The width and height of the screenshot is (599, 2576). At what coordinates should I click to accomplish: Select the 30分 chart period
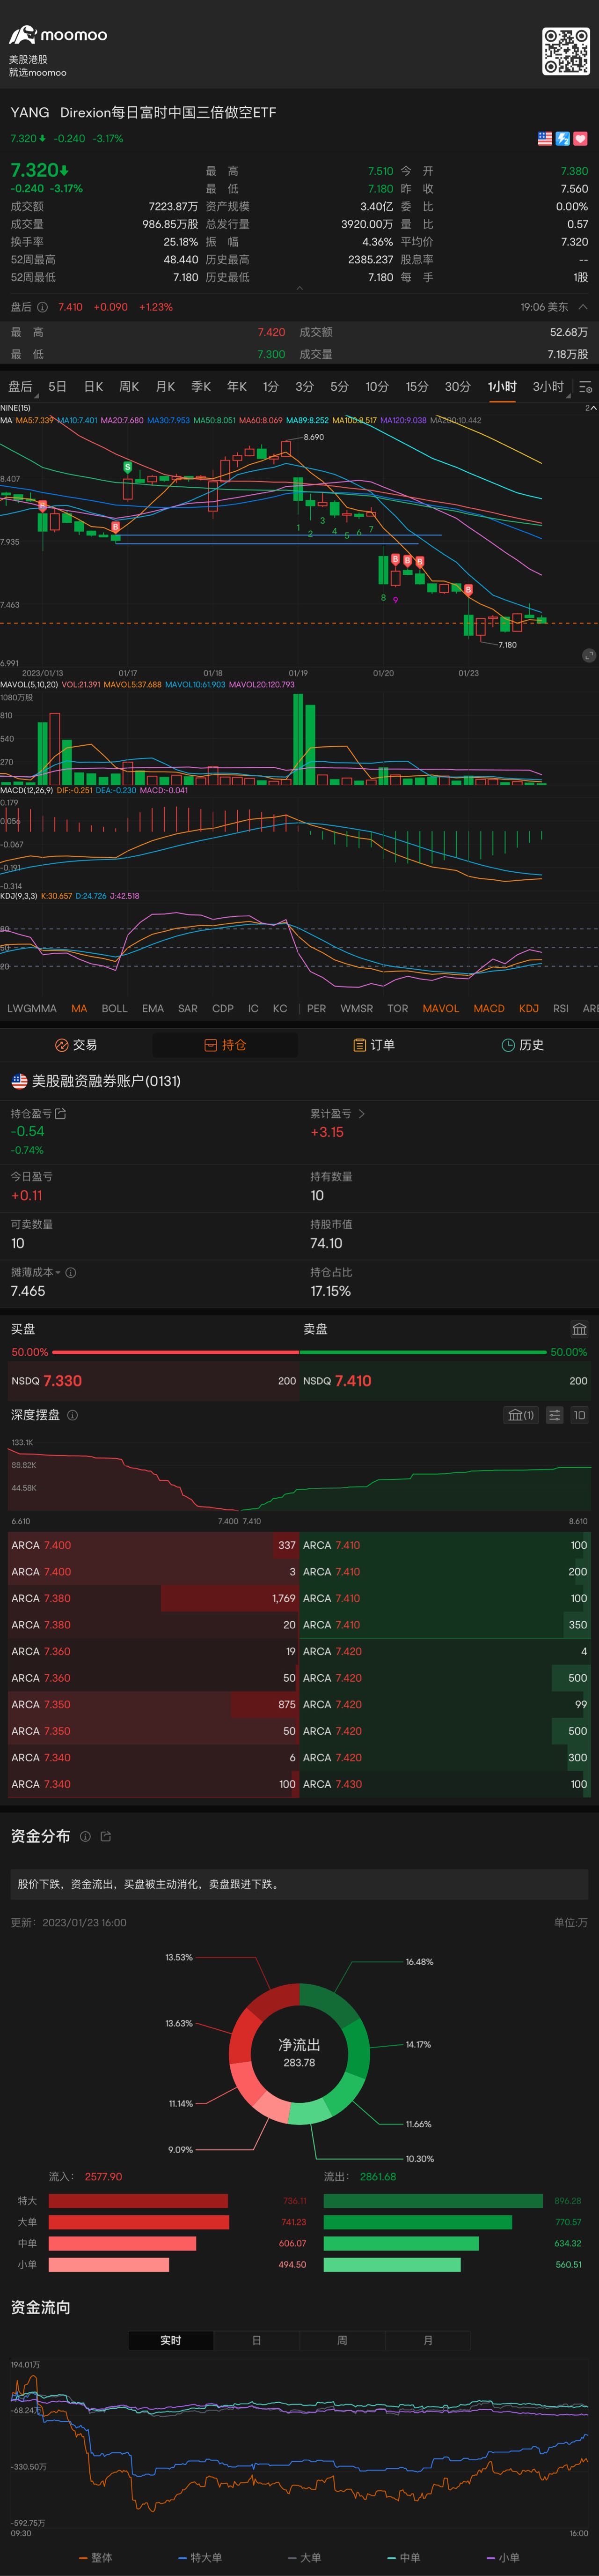coord(458,387)
